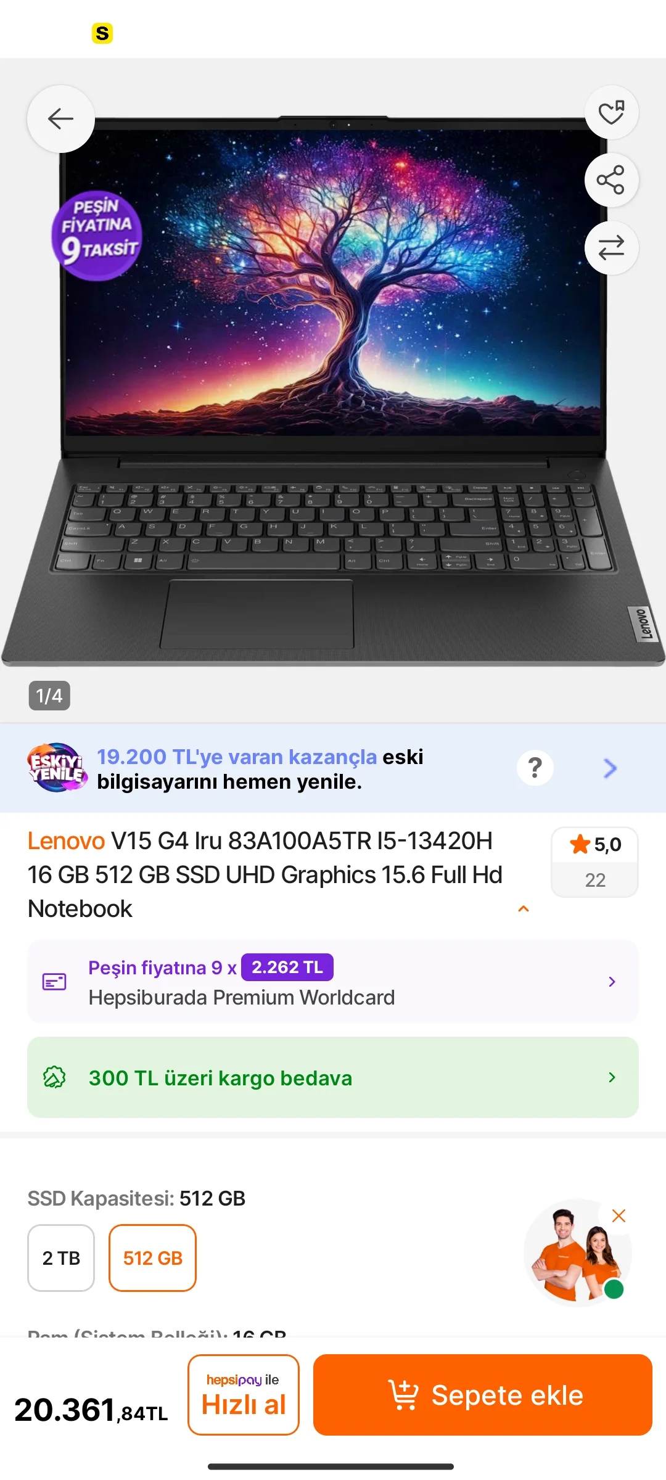Tap Hızlı al with hepsipay button
Screen dimensions: 666x1480
click(244, 1395)
